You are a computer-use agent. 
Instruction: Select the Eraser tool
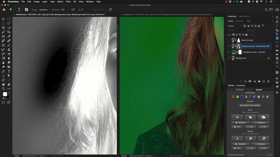click(x=9, y=54)
